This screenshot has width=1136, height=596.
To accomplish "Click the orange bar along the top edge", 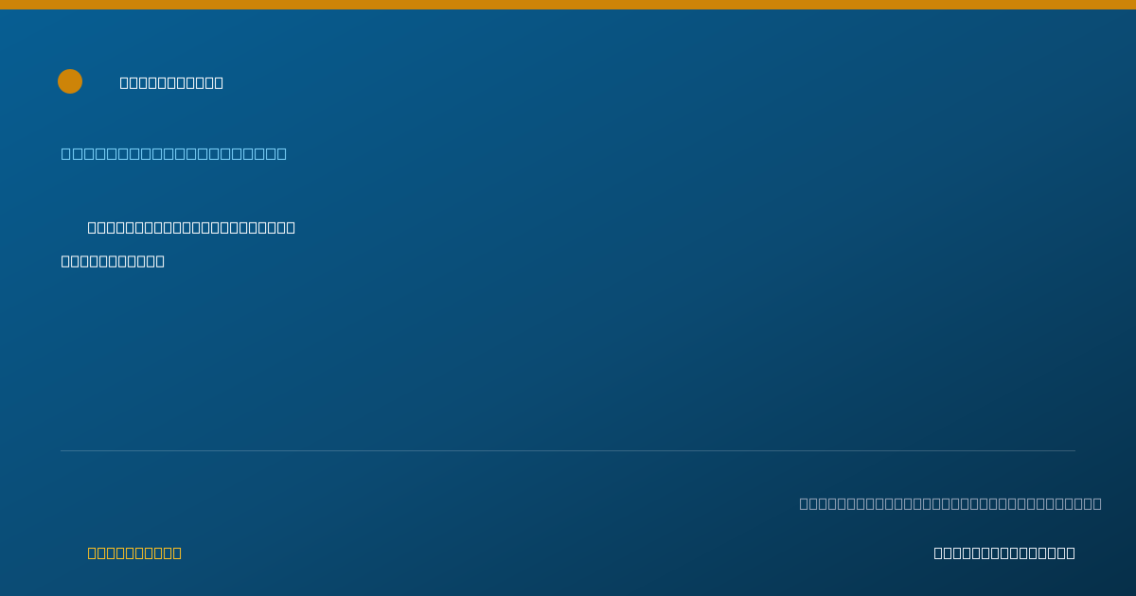I will click(568, 5).
